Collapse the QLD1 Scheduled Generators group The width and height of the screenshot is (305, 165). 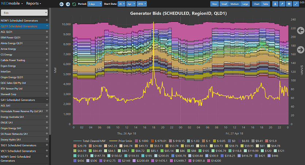[47, 26]
